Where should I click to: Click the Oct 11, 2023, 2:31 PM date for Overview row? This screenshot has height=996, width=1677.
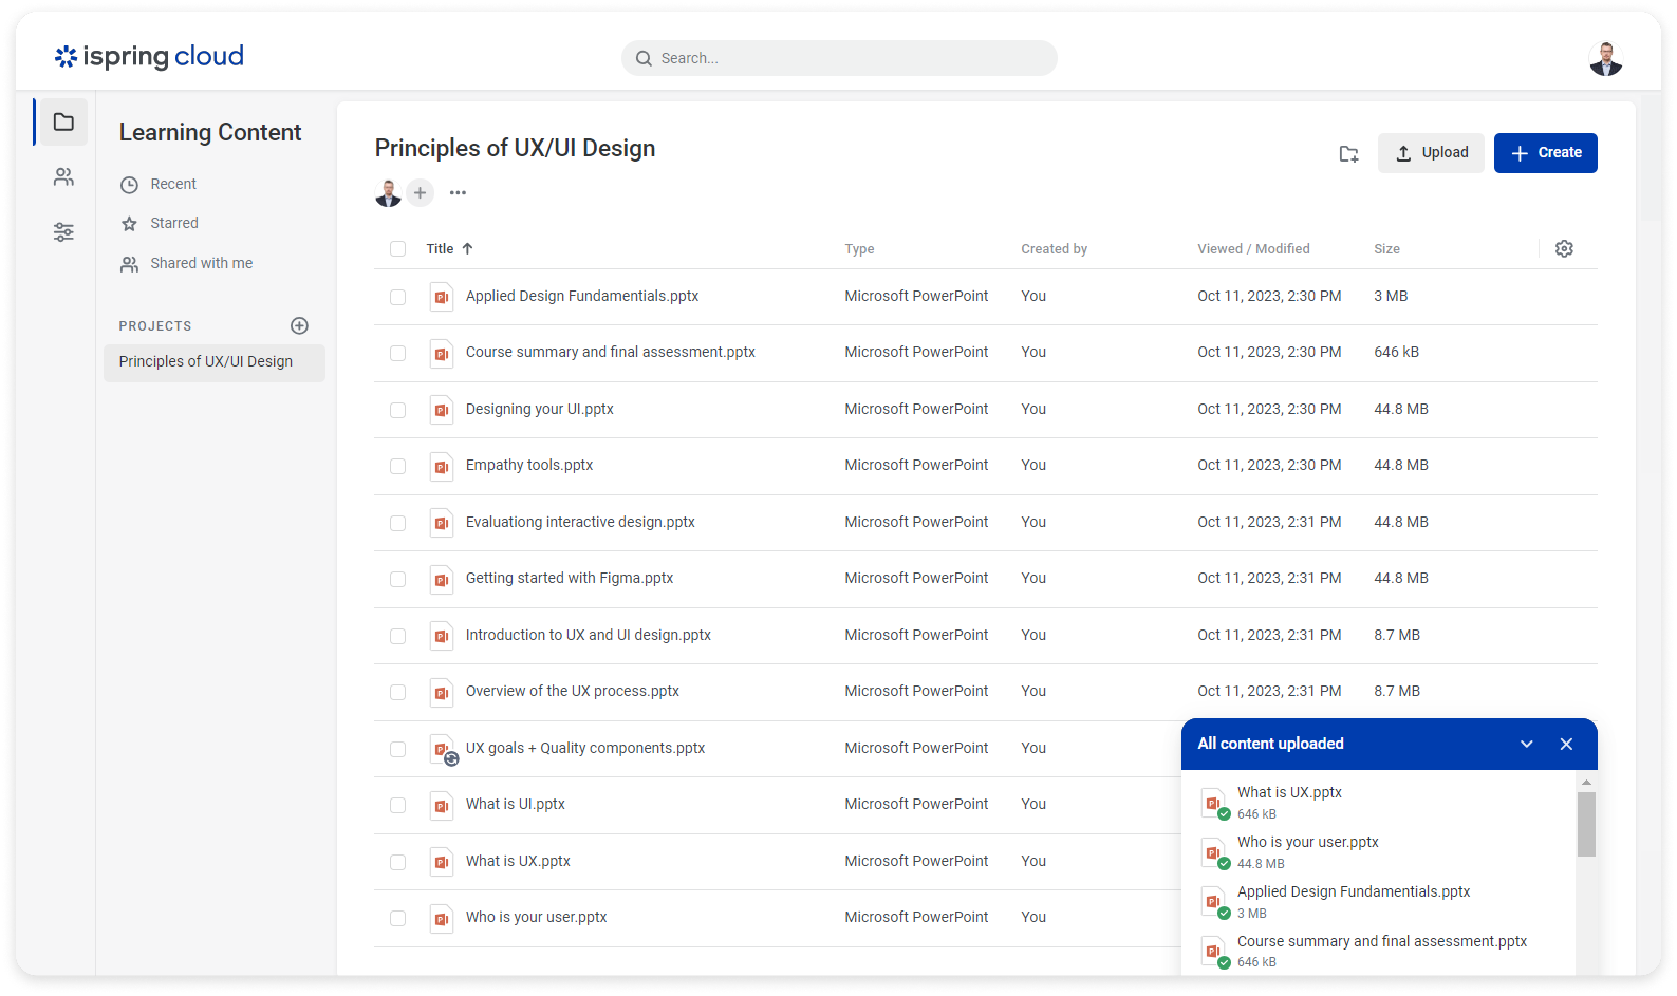pos(1269,691)
